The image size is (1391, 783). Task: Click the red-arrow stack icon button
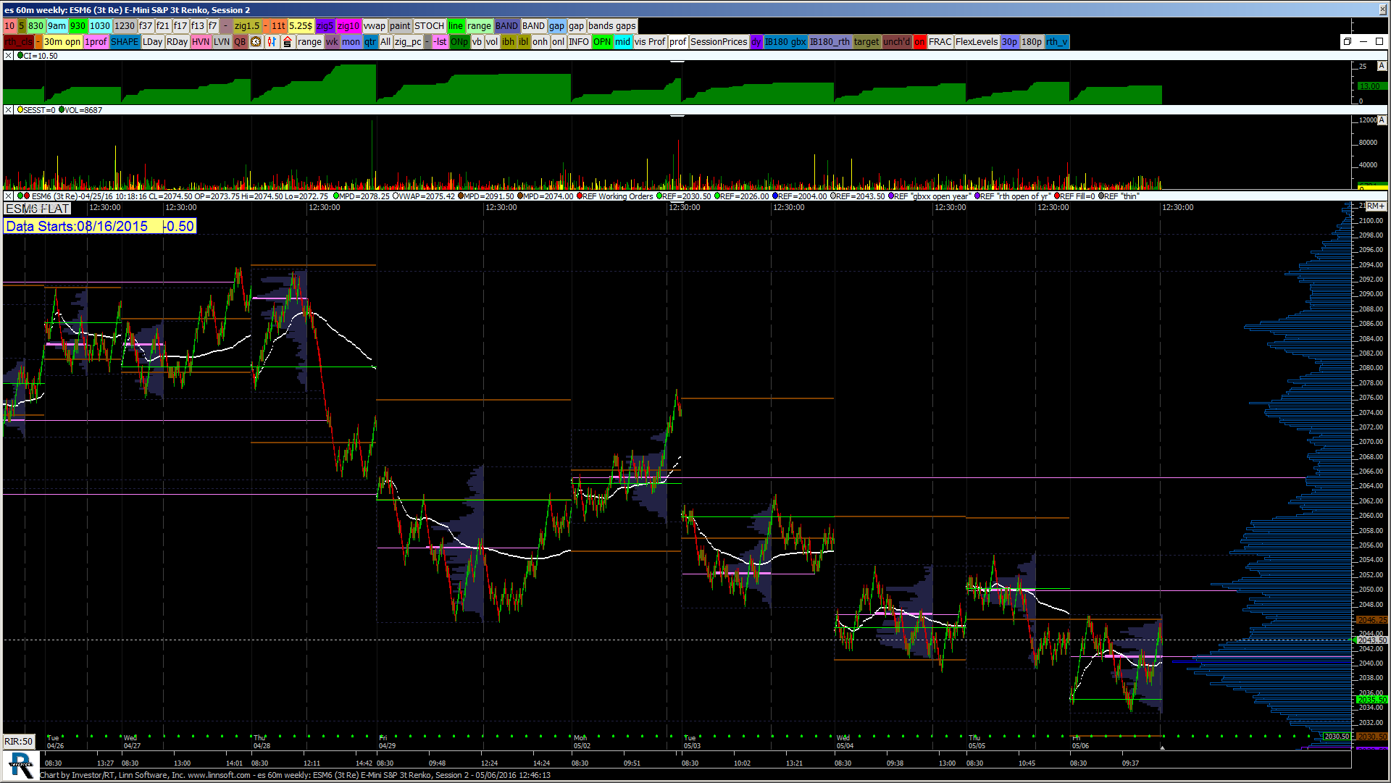(287, 42)
